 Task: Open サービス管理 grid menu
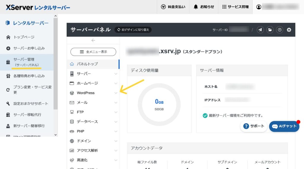pyautogui.click(x=235, y=7)
